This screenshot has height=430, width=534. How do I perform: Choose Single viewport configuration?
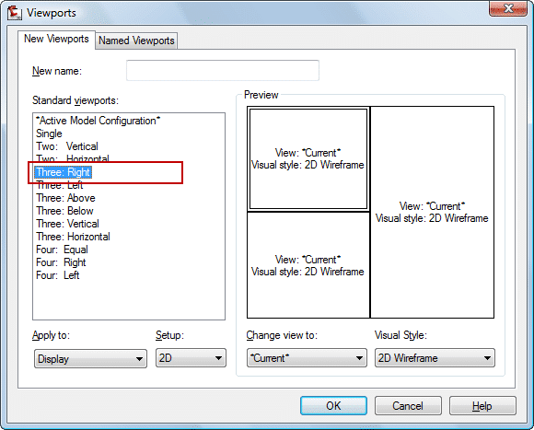49,134
